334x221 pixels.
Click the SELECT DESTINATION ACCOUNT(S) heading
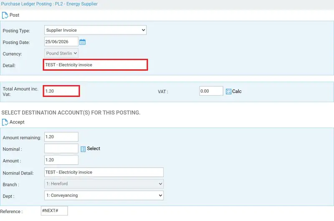(x=71, y=113)
